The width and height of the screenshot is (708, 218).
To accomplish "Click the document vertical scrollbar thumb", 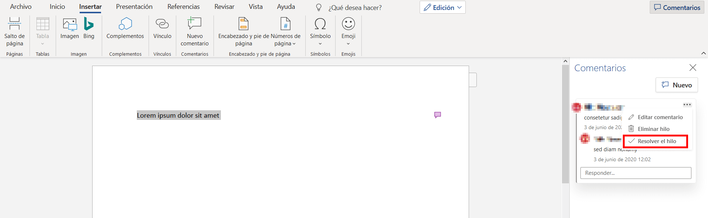I will pos(565,124).
